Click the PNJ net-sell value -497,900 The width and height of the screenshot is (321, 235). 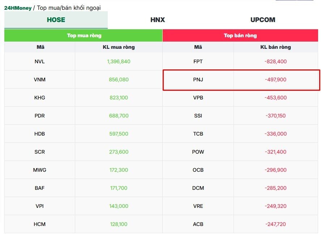tap(275, 80)
